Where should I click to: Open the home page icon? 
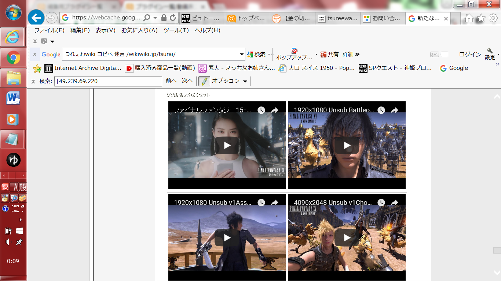pyautogui.click(x=469, y=18)
